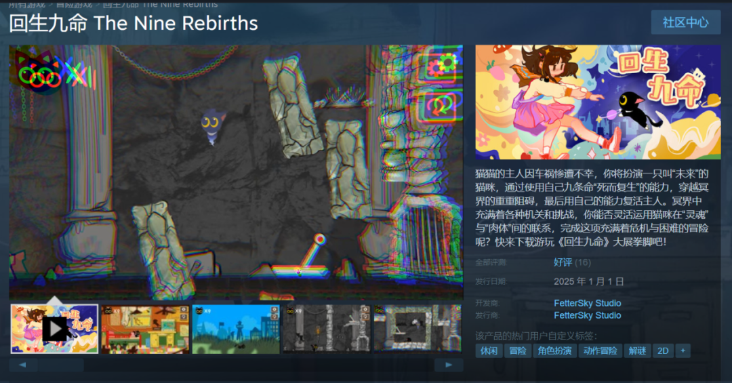Click the review count (16)
Viewport: 732px width, 383px height.
tap(583, 262)
